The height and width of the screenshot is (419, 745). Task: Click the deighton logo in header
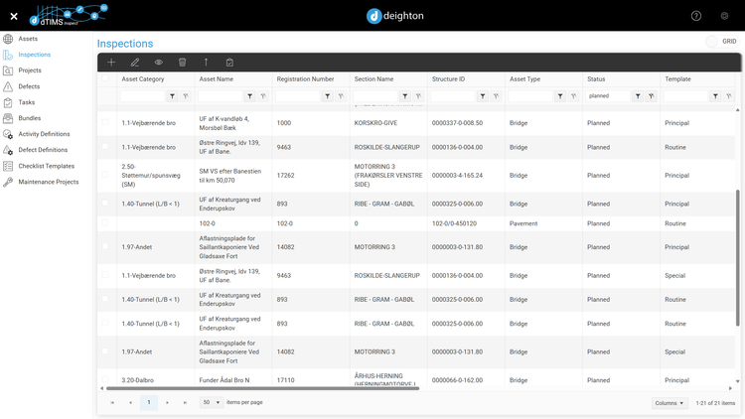(394, 16)
